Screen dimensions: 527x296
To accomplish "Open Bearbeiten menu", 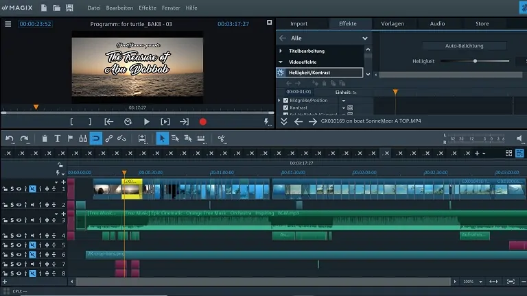I will tap(119, 8).
